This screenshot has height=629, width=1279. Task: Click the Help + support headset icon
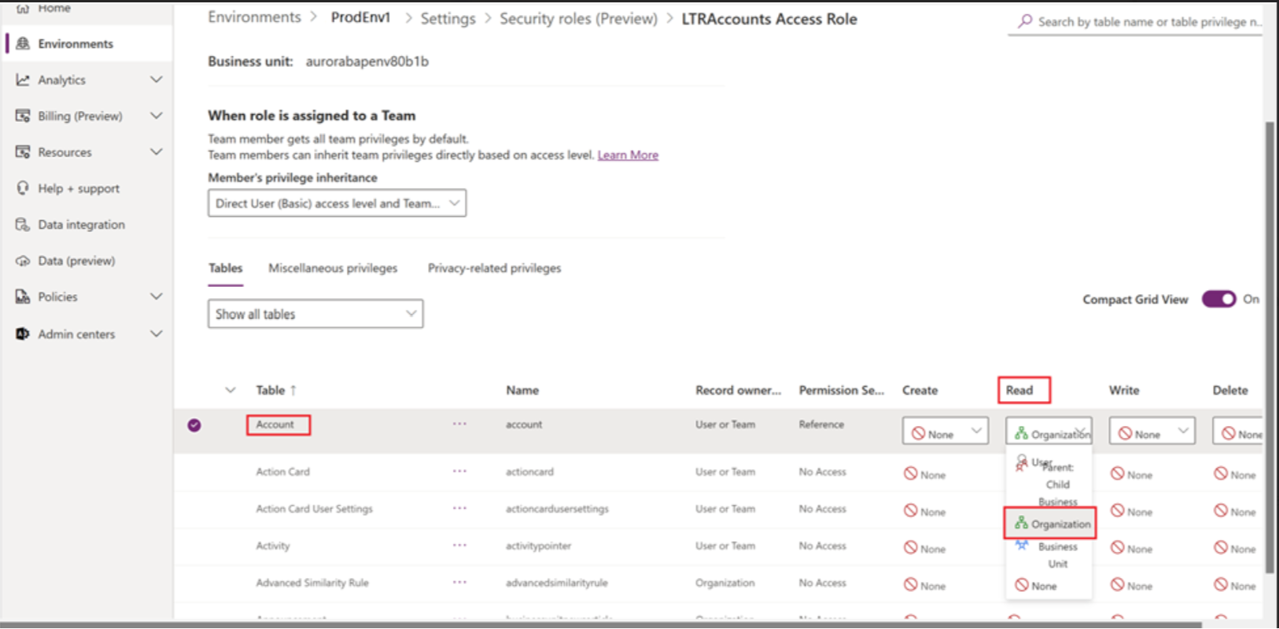coord(23,189)
